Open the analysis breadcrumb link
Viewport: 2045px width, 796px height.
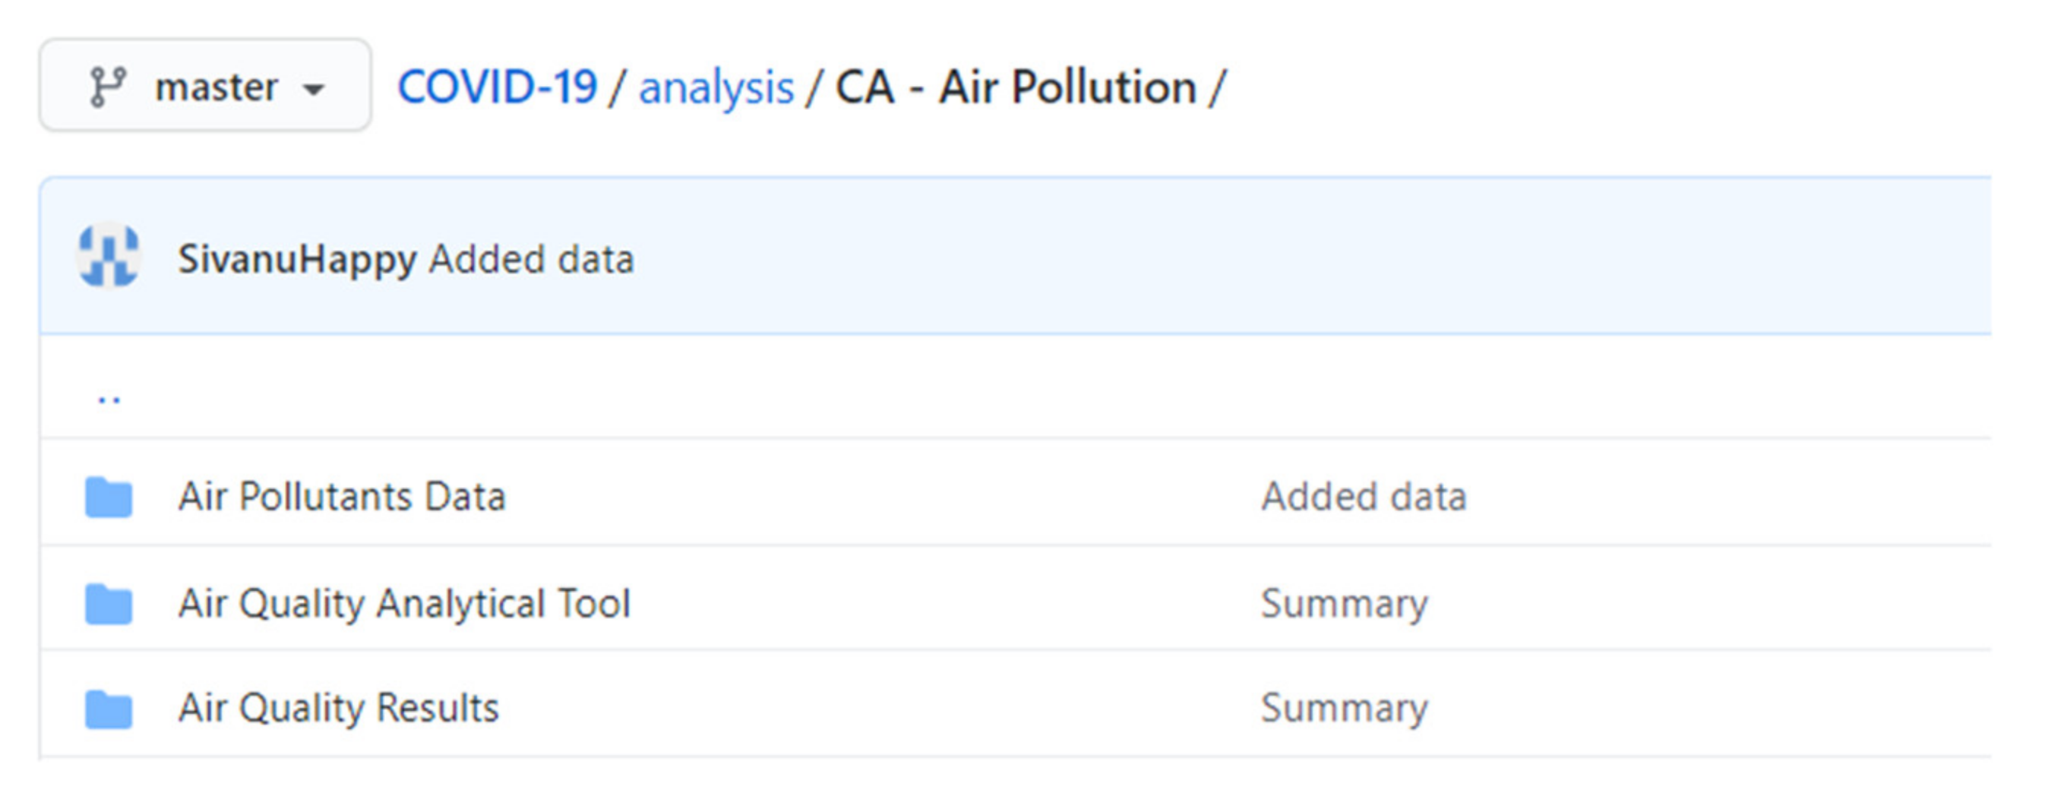pyautogui.click(x=716, y=88)
